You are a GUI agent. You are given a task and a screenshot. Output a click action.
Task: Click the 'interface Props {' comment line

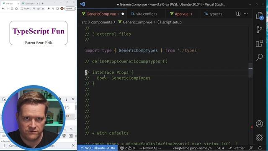[109, 73]
